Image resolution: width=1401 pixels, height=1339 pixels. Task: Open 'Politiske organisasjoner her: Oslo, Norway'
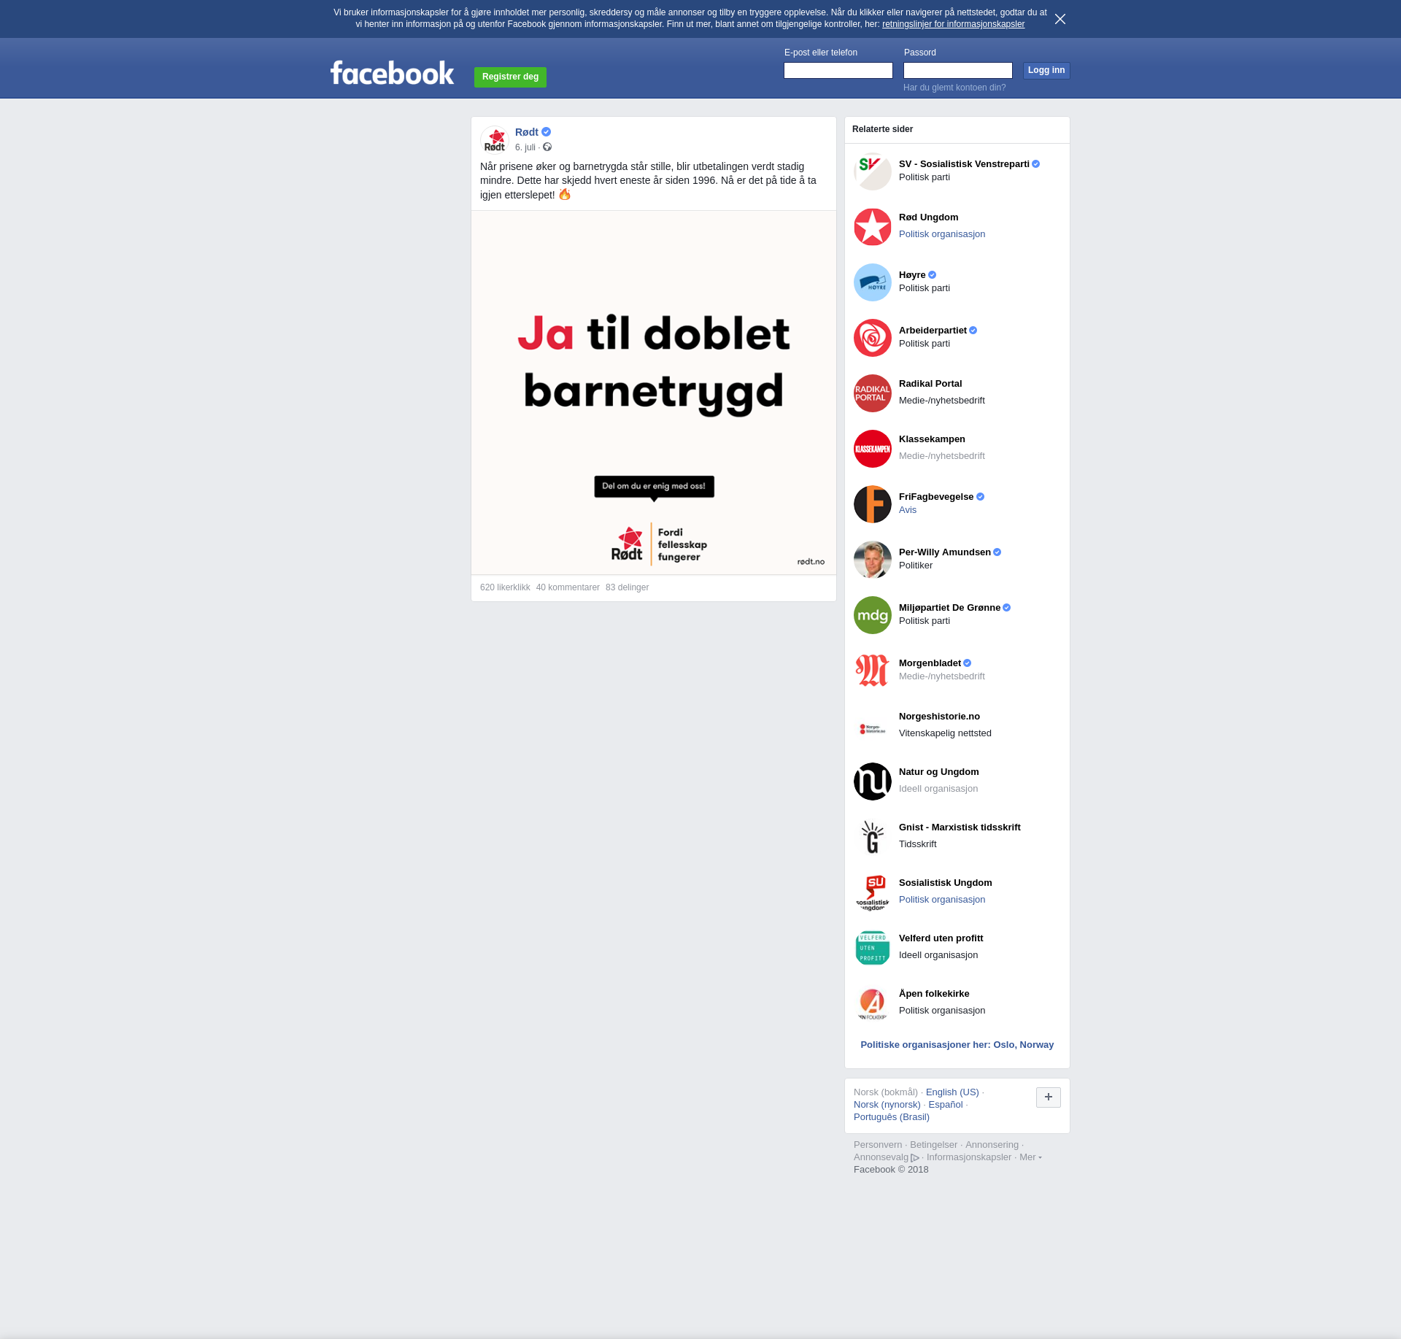[x=957, y=1045]
